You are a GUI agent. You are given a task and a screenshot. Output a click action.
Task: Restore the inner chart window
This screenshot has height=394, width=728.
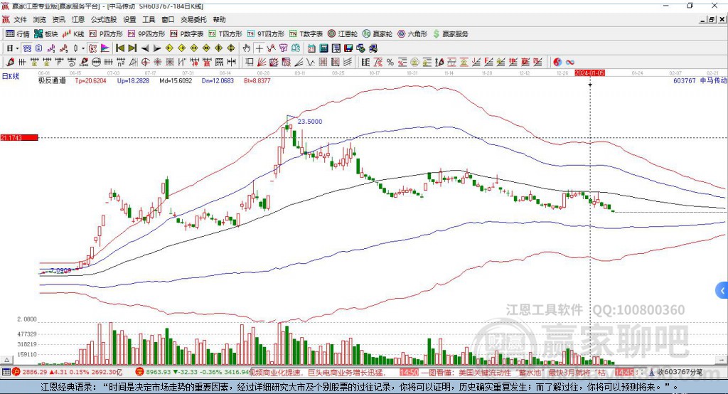click(x=712, y=19)
